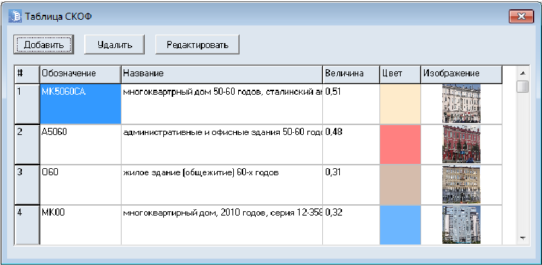Select row header number 3
This screenshot has width=542, height=265.
coord(27,184)
